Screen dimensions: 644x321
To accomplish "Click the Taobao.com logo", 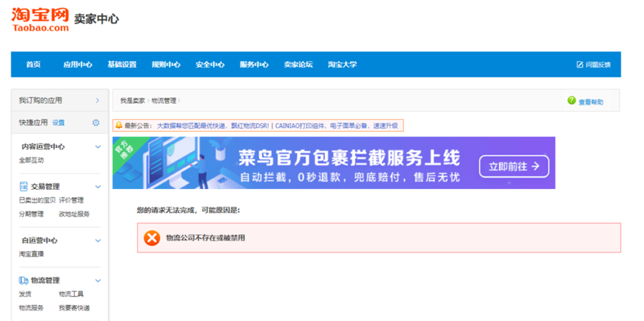I will [39, 19].
